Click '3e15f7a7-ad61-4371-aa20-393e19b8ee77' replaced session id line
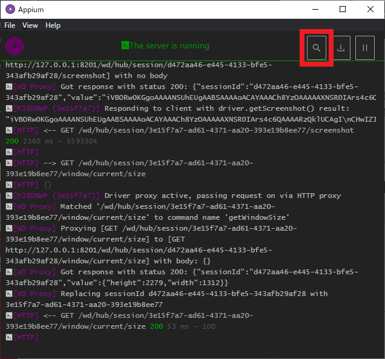 coord(84,305)
